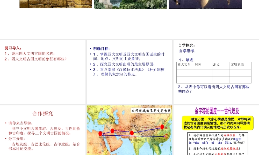Select the 请你来当导游 bullet line
Screen dimensions: 259x155
(x=21, y=123)
